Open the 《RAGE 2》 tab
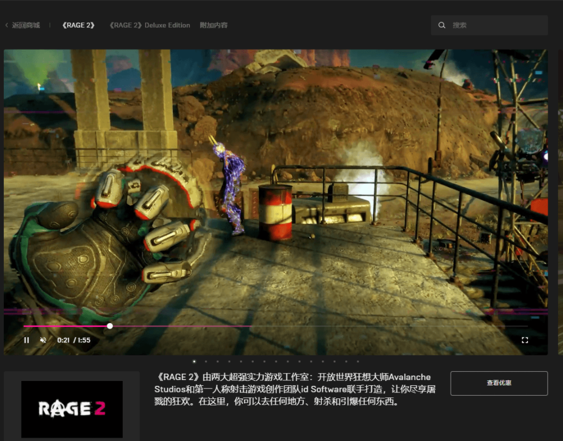 coord(79,25)
